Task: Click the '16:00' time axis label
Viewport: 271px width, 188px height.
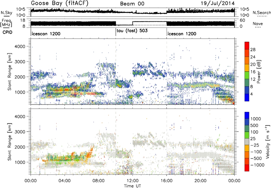Action: [x=167, y=181]
